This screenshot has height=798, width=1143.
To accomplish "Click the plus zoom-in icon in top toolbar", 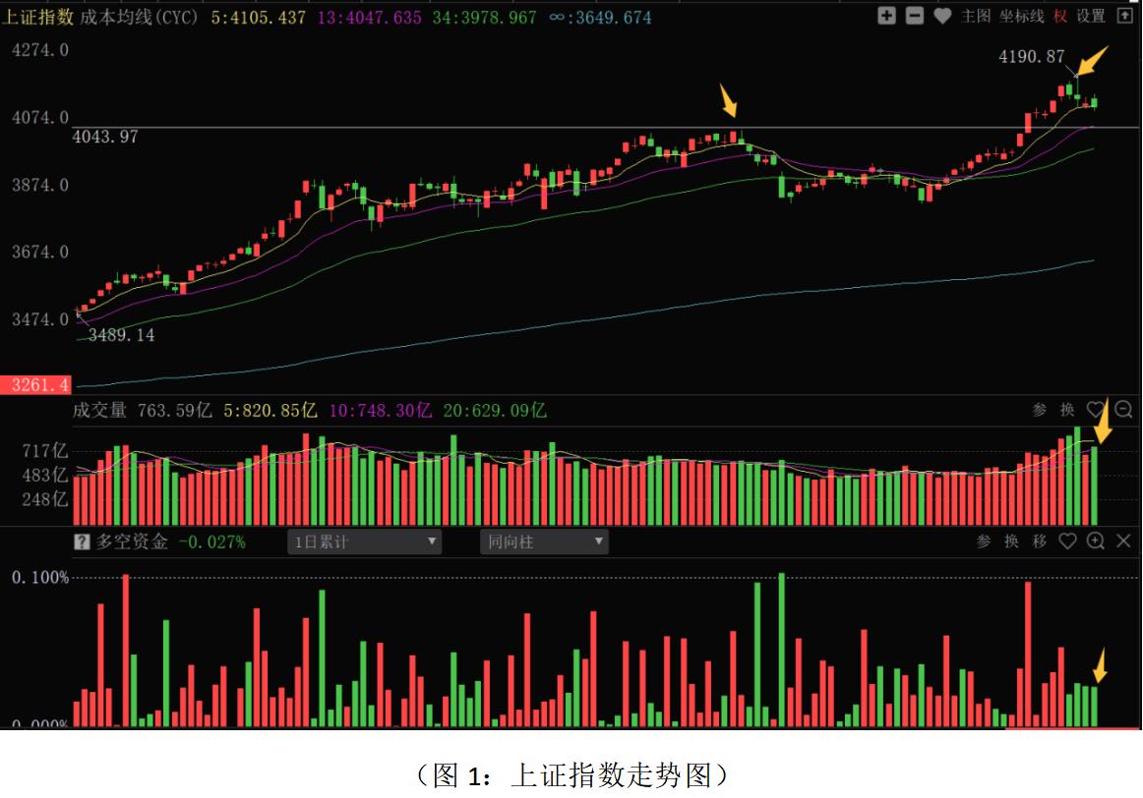I will (x=886, y=16).
